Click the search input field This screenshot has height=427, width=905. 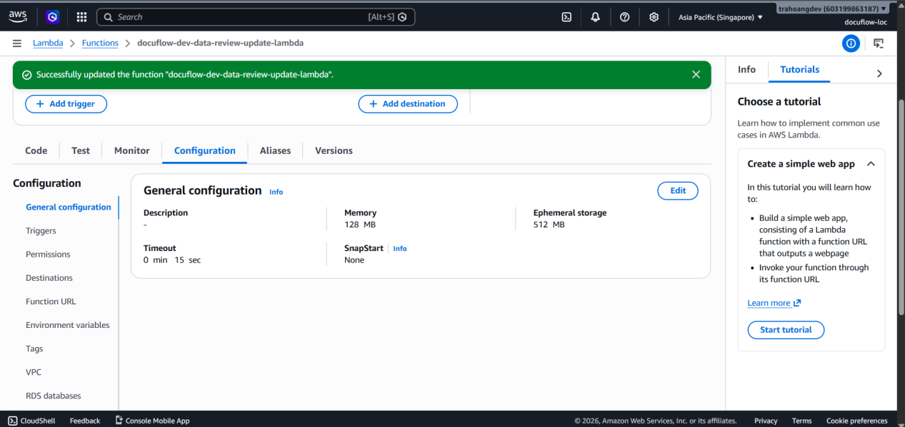coord(255,16)
